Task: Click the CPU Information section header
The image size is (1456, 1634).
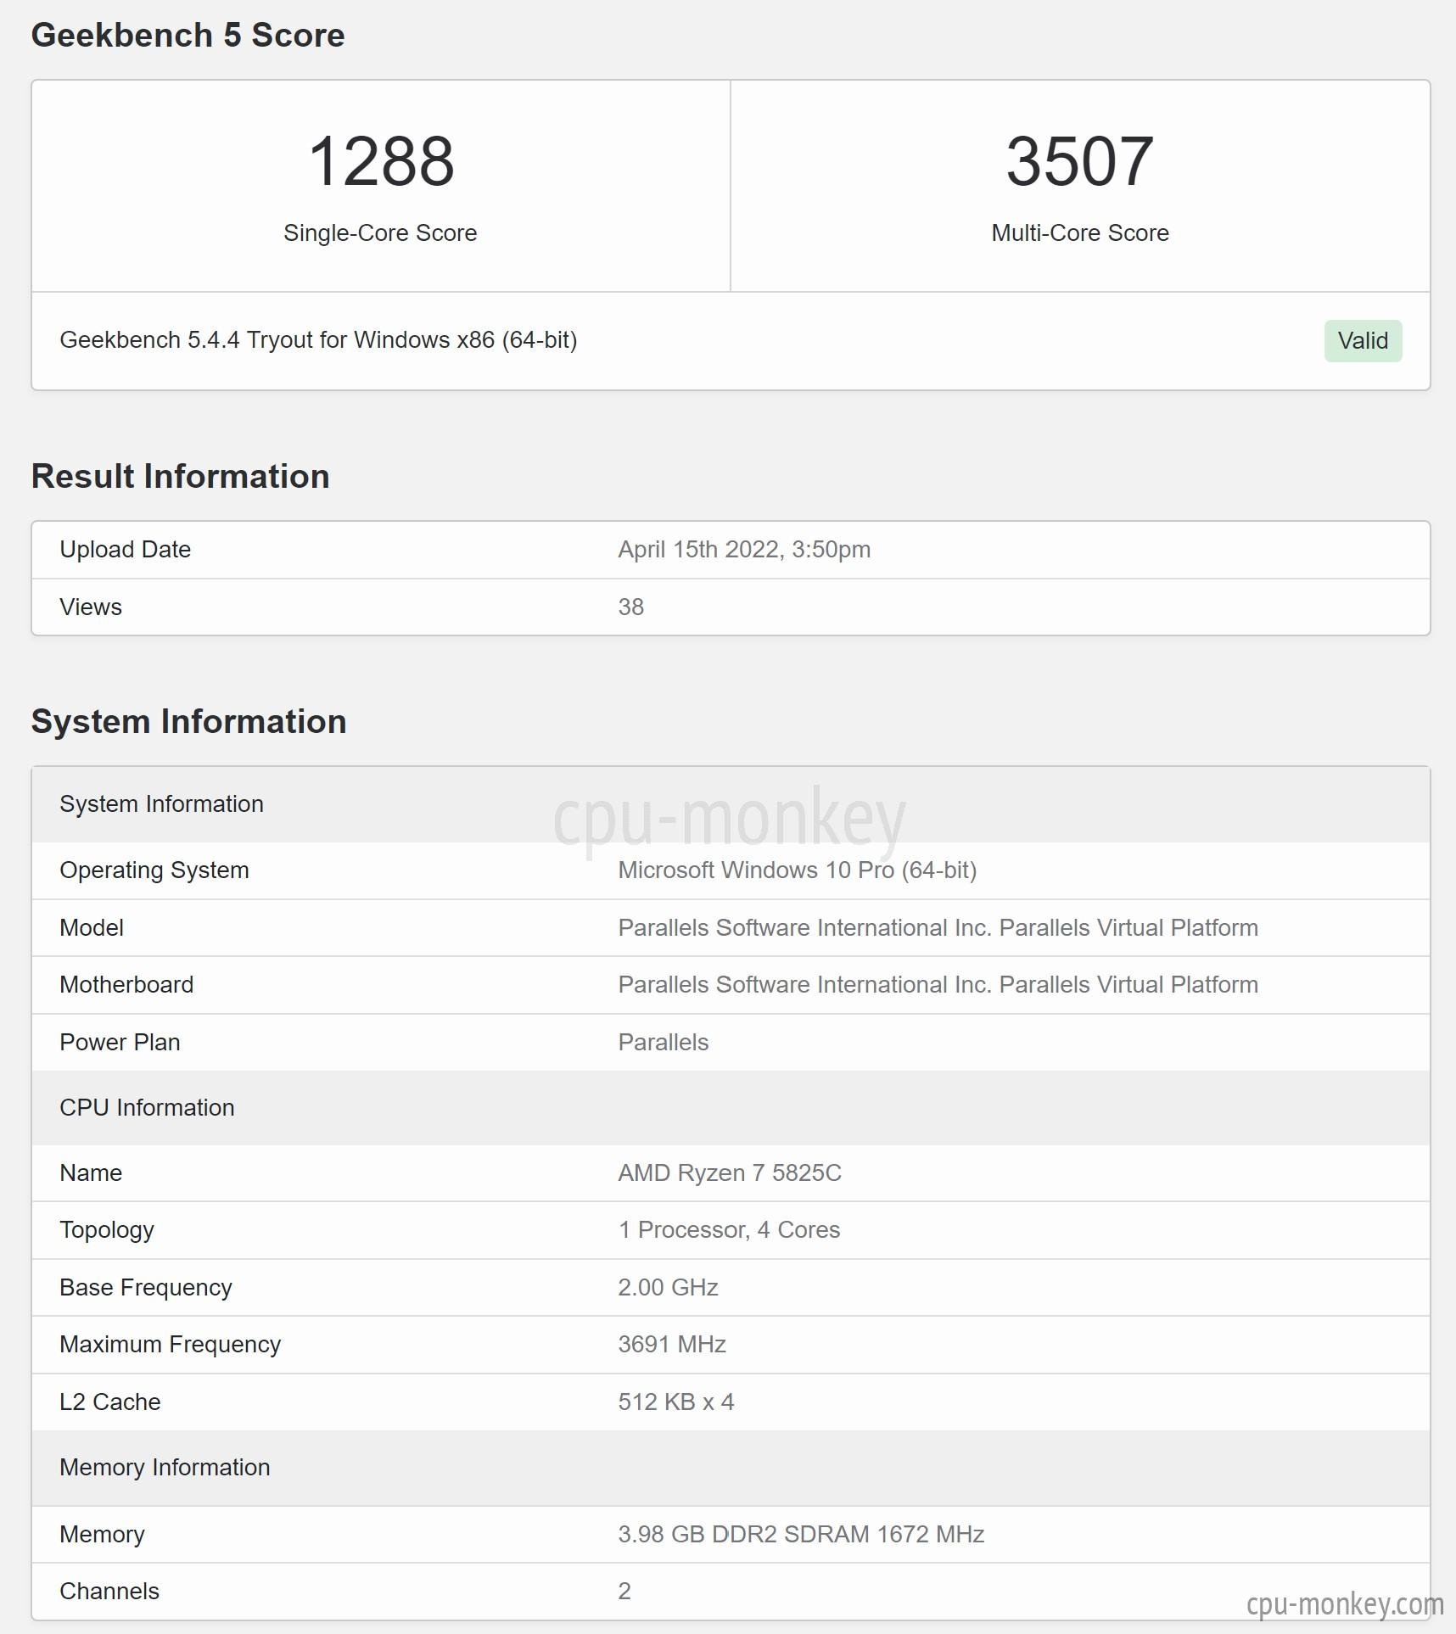Action: 731,1108
